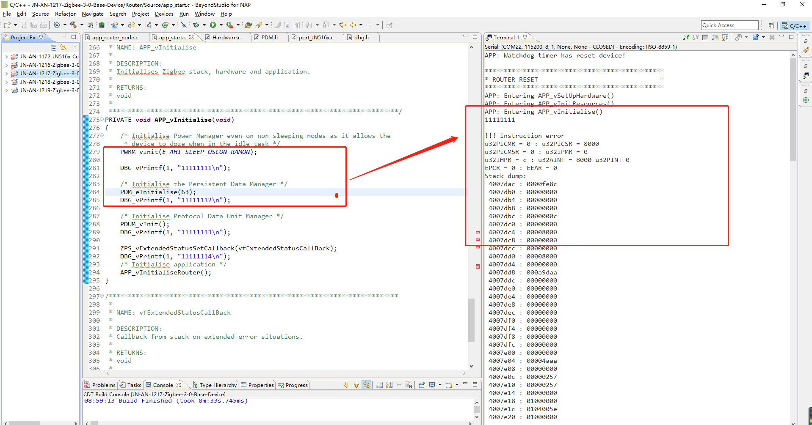Screen dimensions: 812x425
Task: Click inside the Quick Access field
Action: [x=729, y=25]
